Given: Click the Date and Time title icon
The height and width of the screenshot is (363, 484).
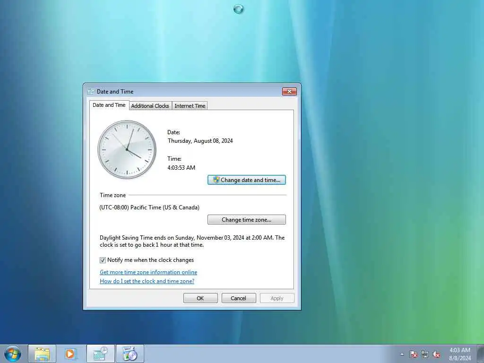Looking at the screenshot, I should point(91,91).
